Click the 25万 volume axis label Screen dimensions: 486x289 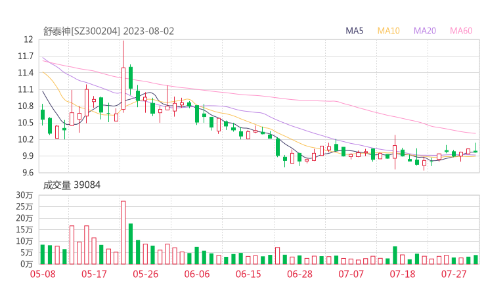(x=24, y=206)
